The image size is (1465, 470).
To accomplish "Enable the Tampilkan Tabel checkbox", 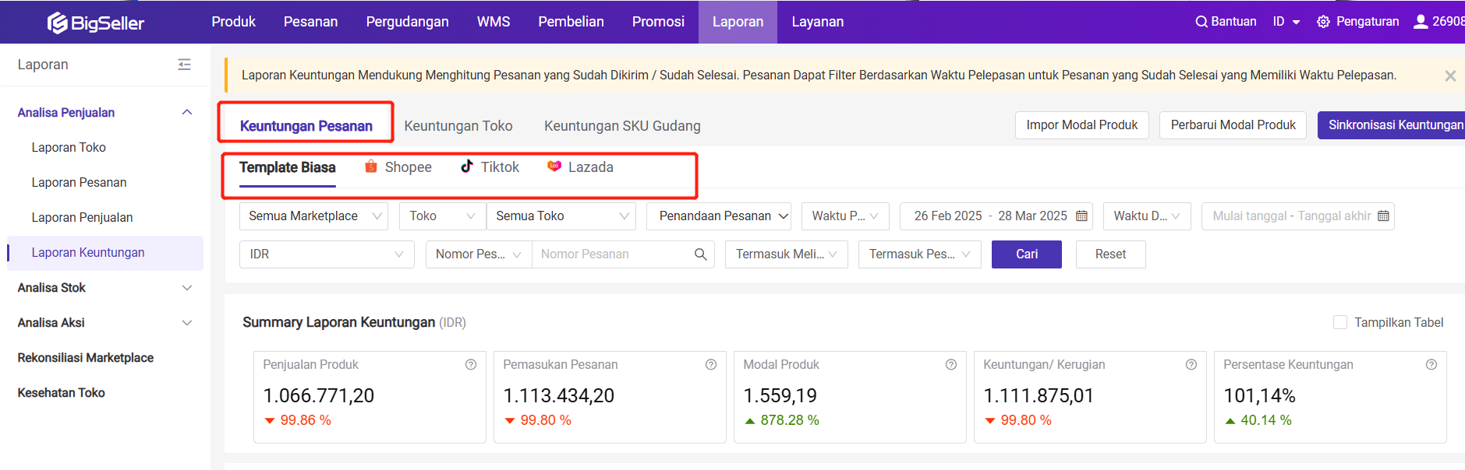I will (1340, 322).
